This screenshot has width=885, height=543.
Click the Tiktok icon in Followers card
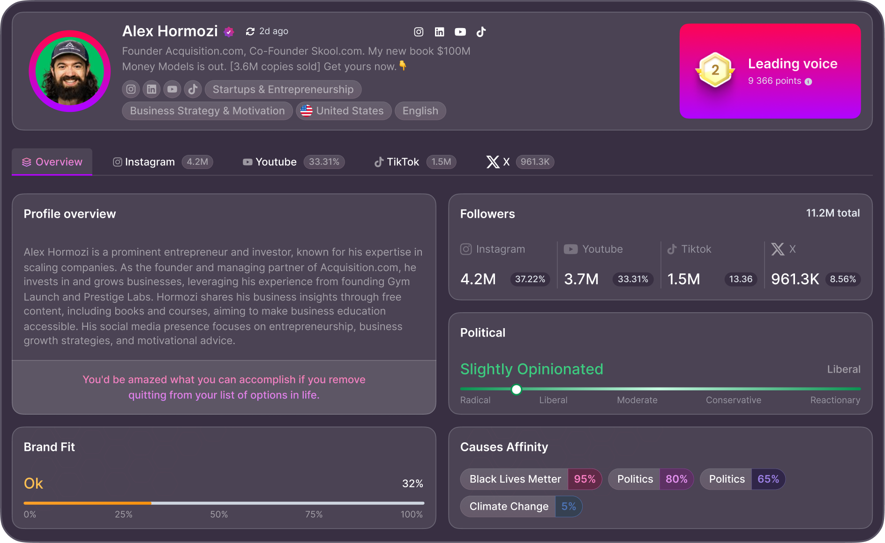tap(672, 249)
